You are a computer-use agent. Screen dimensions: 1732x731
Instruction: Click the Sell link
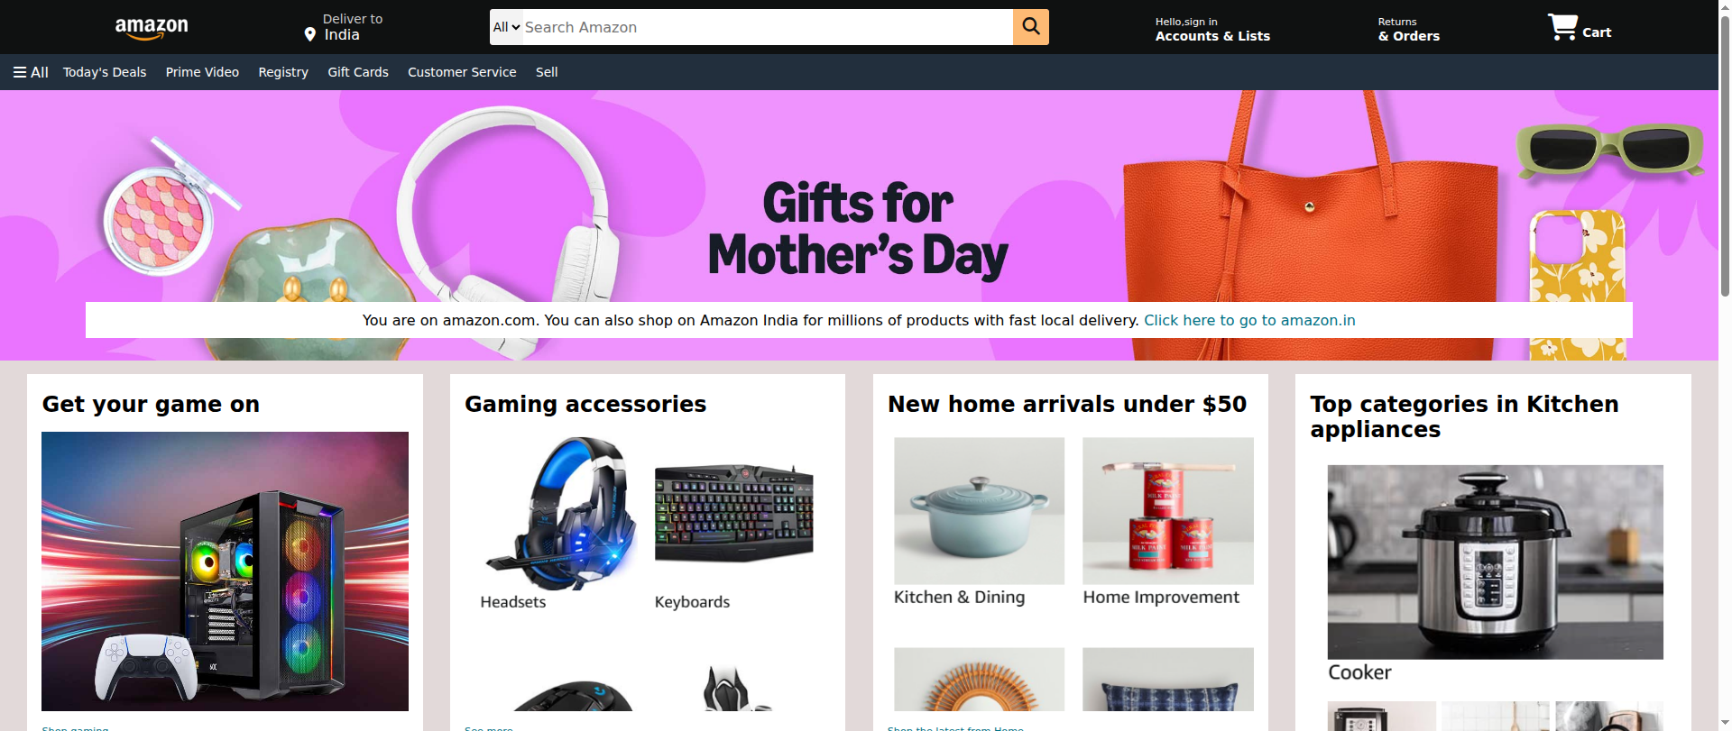[x=547, y=72]
